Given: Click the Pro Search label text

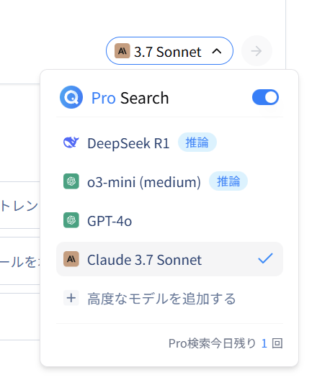Looking at the screenshot, I should coord(130,98).
